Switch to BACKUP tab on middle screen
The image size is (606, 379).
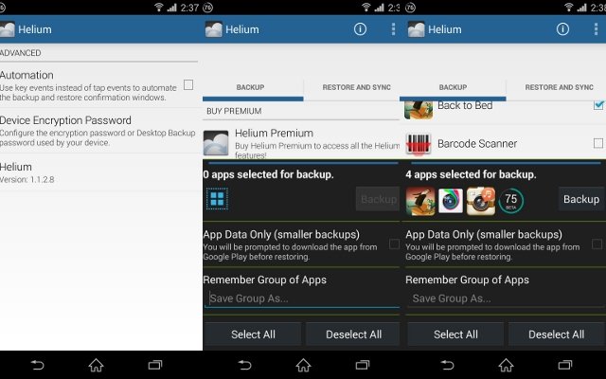[253, 87]
